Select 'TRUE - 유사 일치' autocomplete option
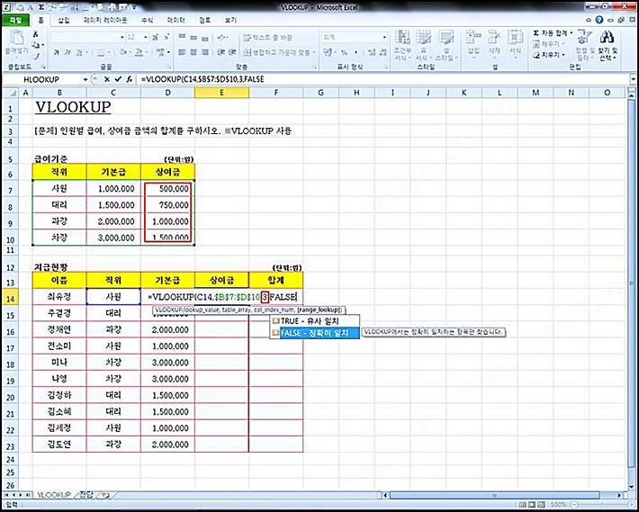Screen dimensions: 639x512 pos(315,321)
